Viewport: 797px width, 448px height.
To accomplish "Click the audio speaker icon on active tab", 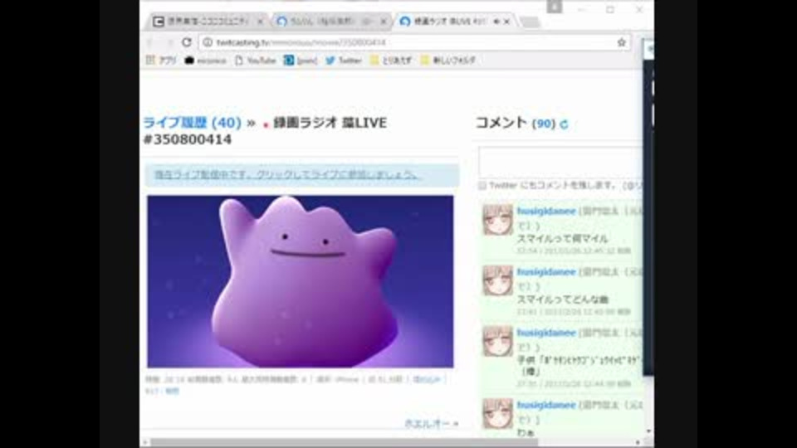I will [x=496, y=22].
